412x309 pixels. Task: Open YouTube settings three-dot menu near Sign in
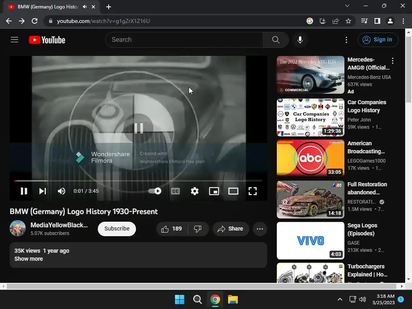click(x=346, y=40)
